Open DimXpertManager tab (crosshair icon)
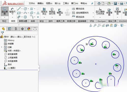 point(22,29)
